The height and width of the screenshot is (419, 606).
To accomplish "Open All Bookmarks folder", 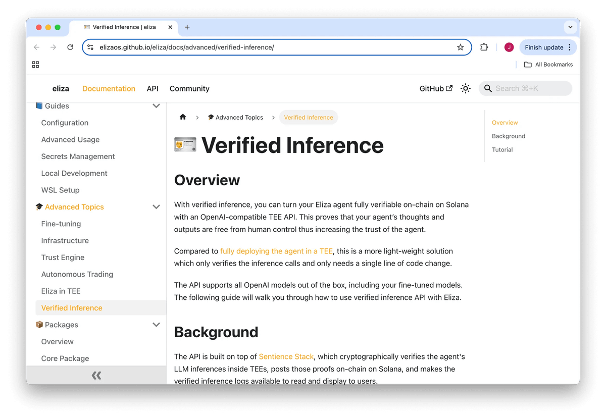I will [x=548, y=65].
